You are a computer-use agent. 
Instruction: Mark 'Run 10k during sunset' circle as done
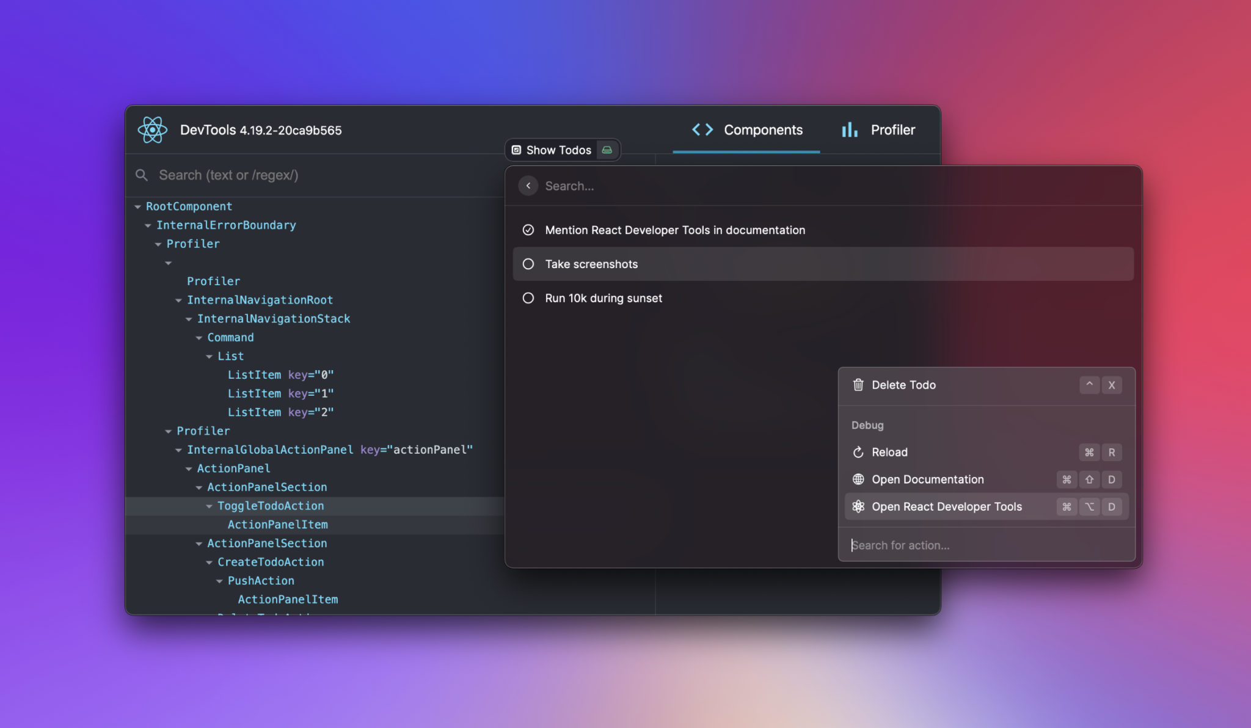pos(528,298)
